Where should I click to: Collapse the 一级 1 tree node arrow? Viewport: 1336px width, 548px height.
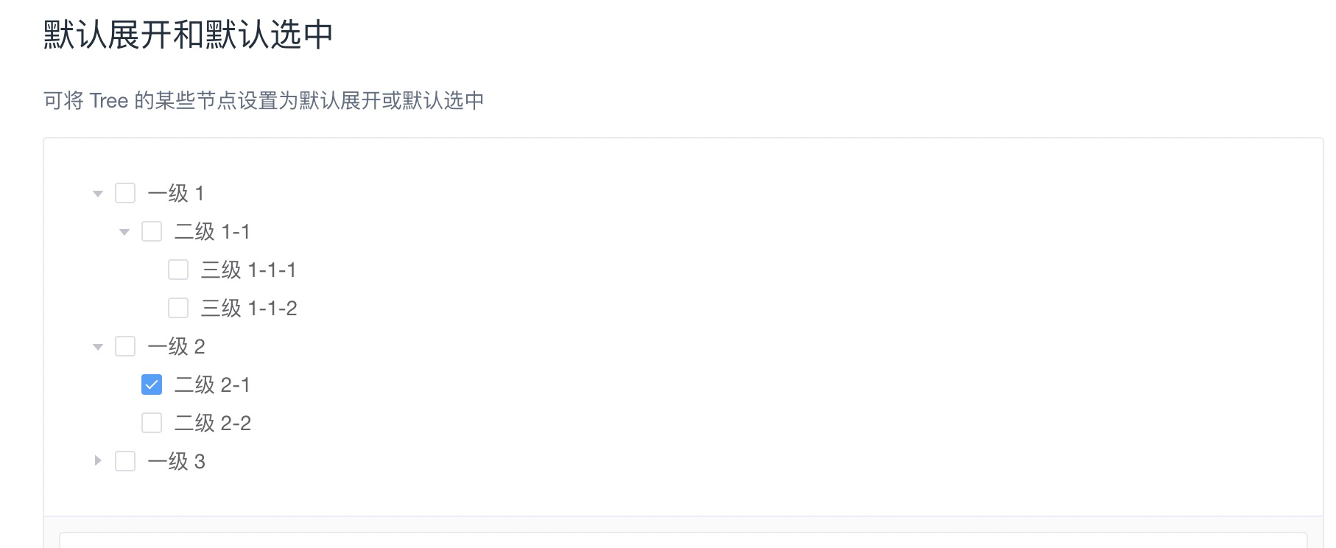point(98,194)
